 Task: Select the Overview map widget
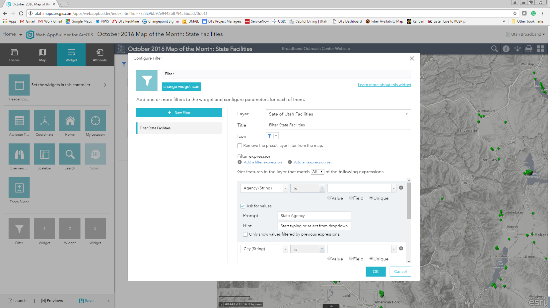(19, 154)
